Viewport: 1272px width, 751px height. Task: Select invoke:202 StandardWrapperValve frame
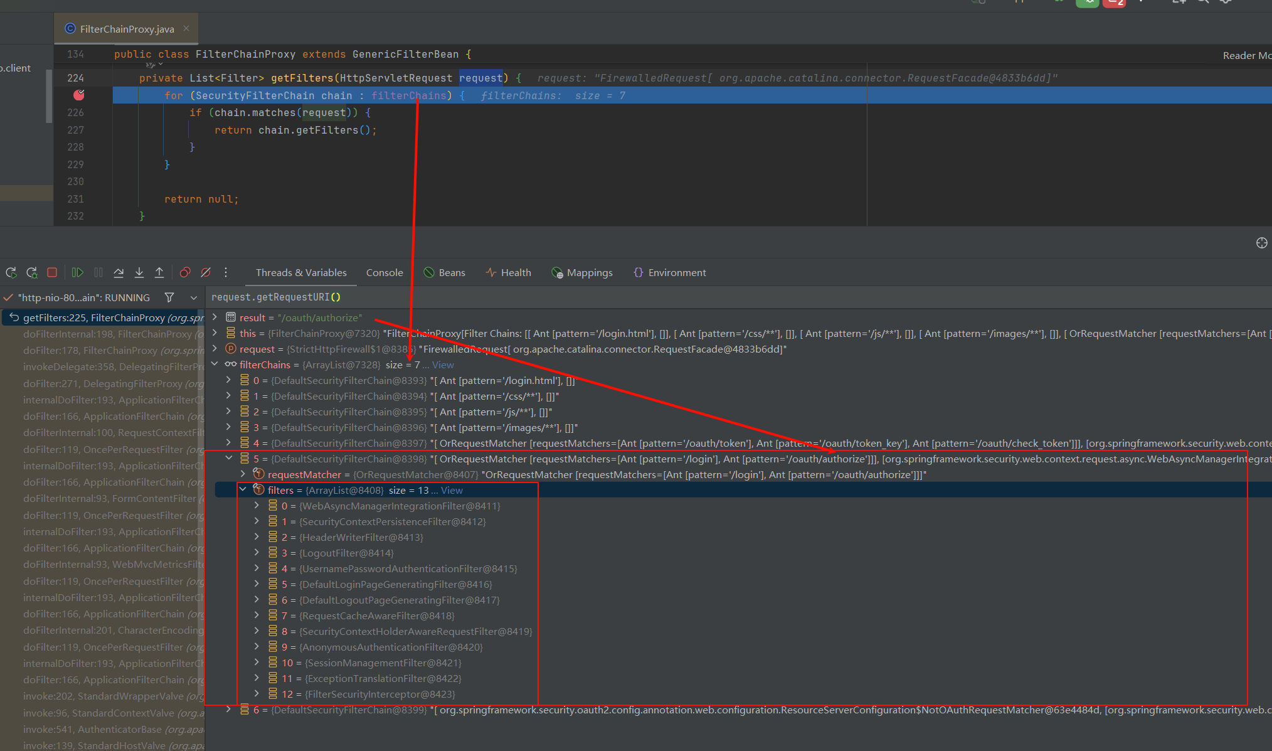pyautogui.click(x=103, y=696)
